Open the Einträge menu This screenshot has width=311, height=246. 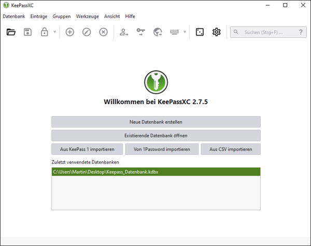[x=39, y=16]
